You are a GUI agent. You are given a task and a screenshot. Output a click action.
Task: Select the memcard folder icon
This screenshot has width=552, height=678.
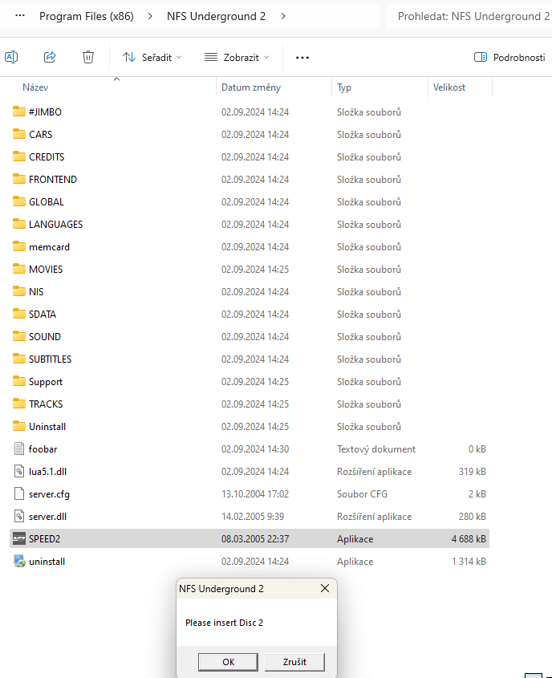19,246
